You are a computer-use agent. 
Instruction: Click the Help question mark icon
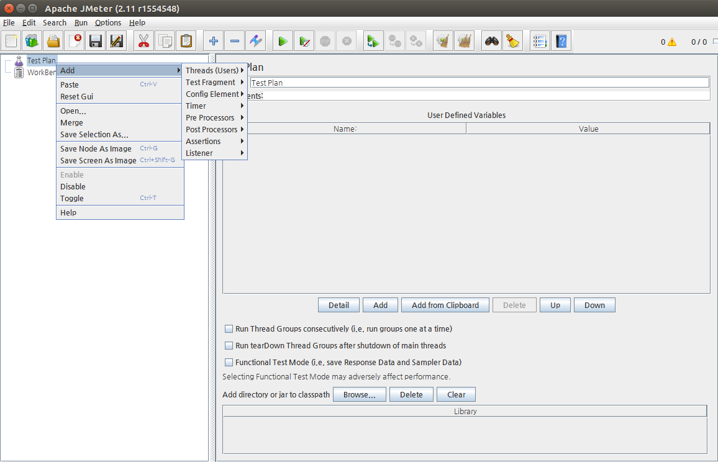[x=561, y=41]
